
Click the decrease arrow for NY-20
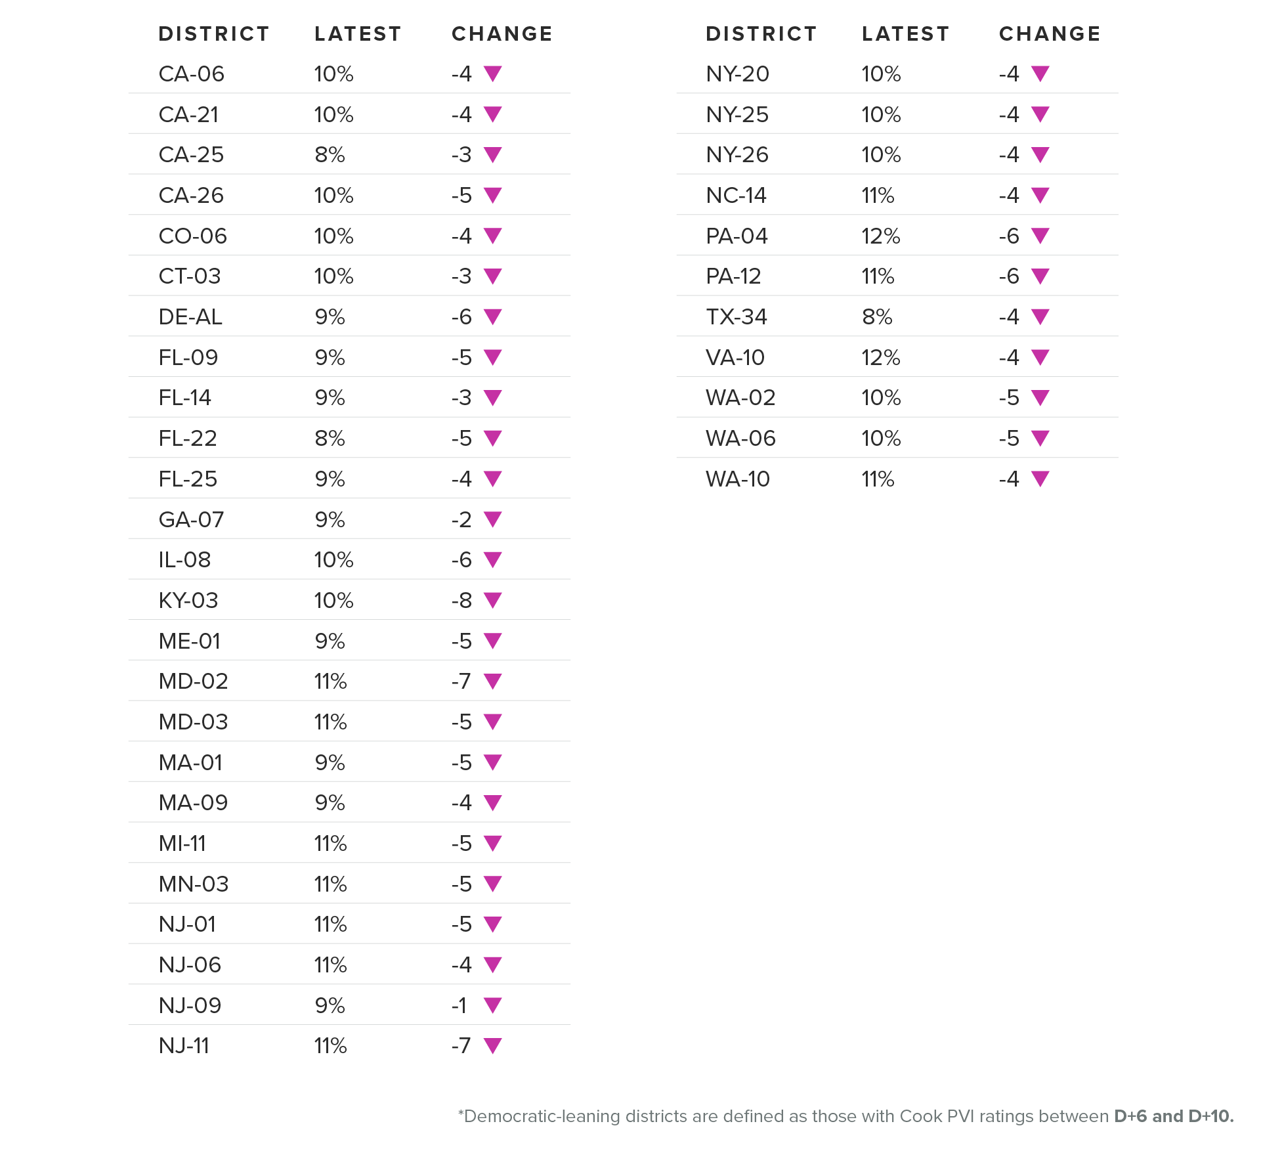[1040, 74]
